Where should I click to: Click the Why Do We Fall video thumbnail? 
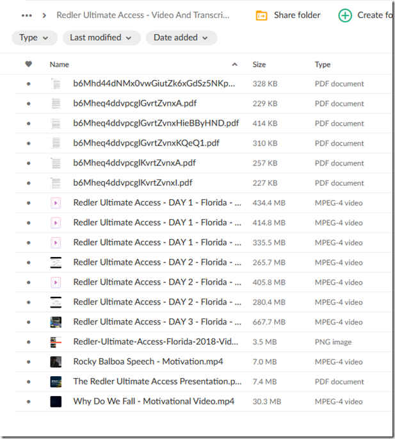tap(56, 402)
